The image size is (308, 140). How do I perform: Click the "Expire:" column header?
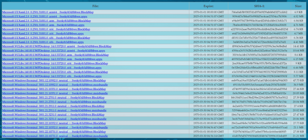tap(208, 6)
